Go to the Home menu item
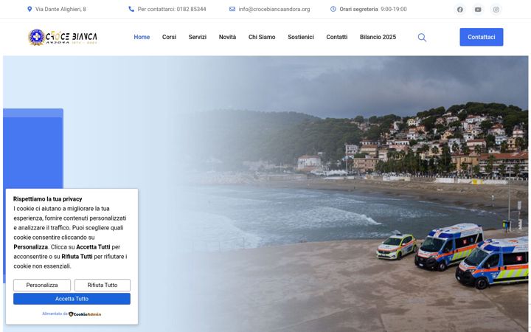This screenshot has width=531, height=332. [x=142, y=37]
